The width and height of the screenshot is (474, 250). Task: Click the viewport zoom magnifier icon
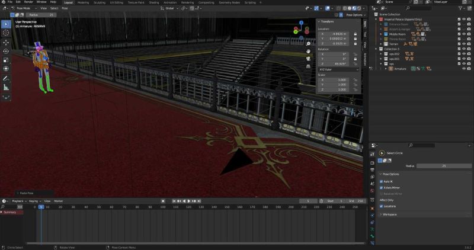(x=308, y=44)
